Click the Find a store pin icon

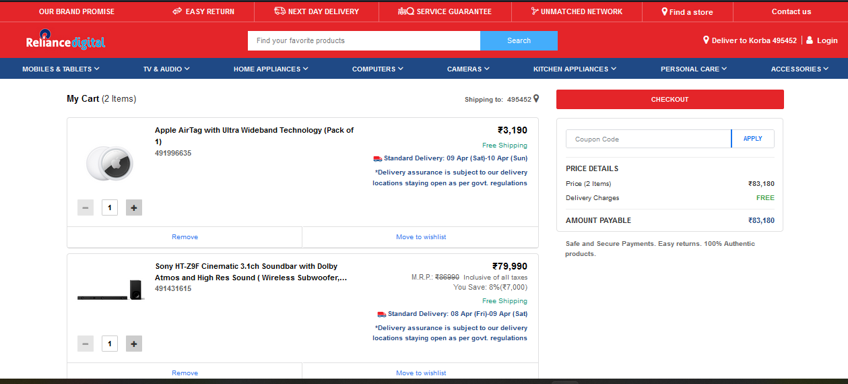tap(664, 11)
